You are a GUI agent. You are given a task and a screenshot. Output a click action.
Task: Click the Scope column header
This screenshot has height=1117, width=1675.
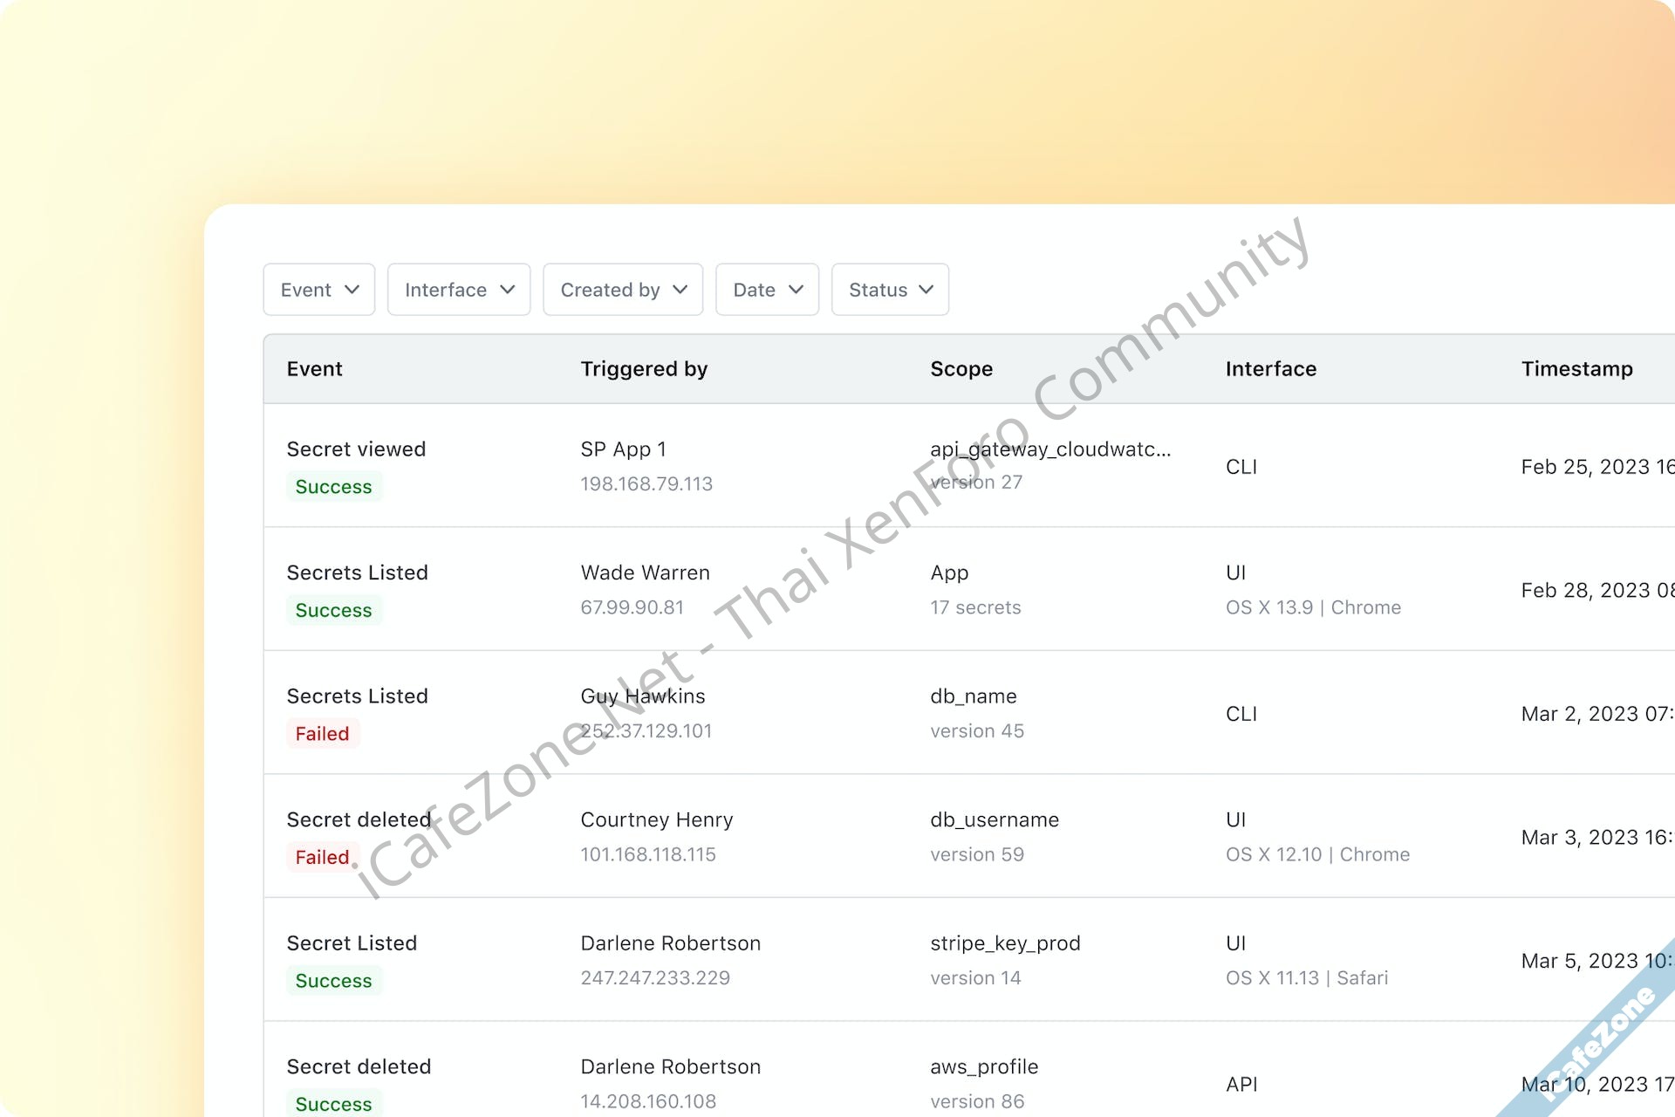(x=961, y=369)
